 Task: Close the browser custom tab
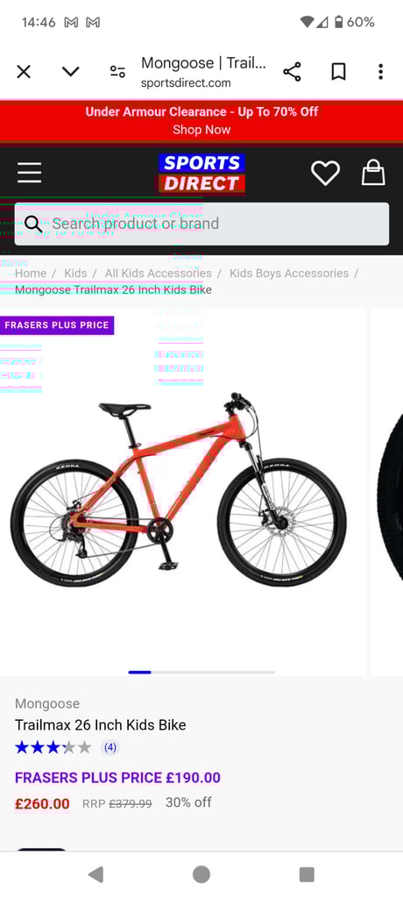[24, 72]
